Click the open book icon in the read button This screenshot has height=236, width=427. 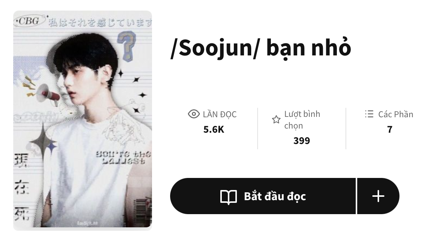[x=228, y=197]
